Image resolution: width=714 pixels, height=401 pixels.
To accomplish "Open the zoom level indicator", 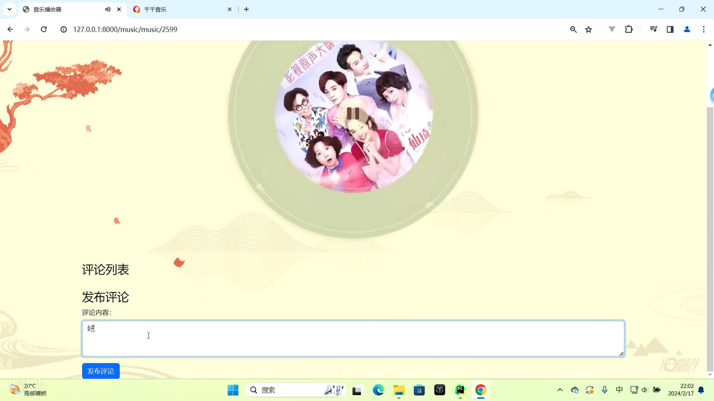I will 573,29.
